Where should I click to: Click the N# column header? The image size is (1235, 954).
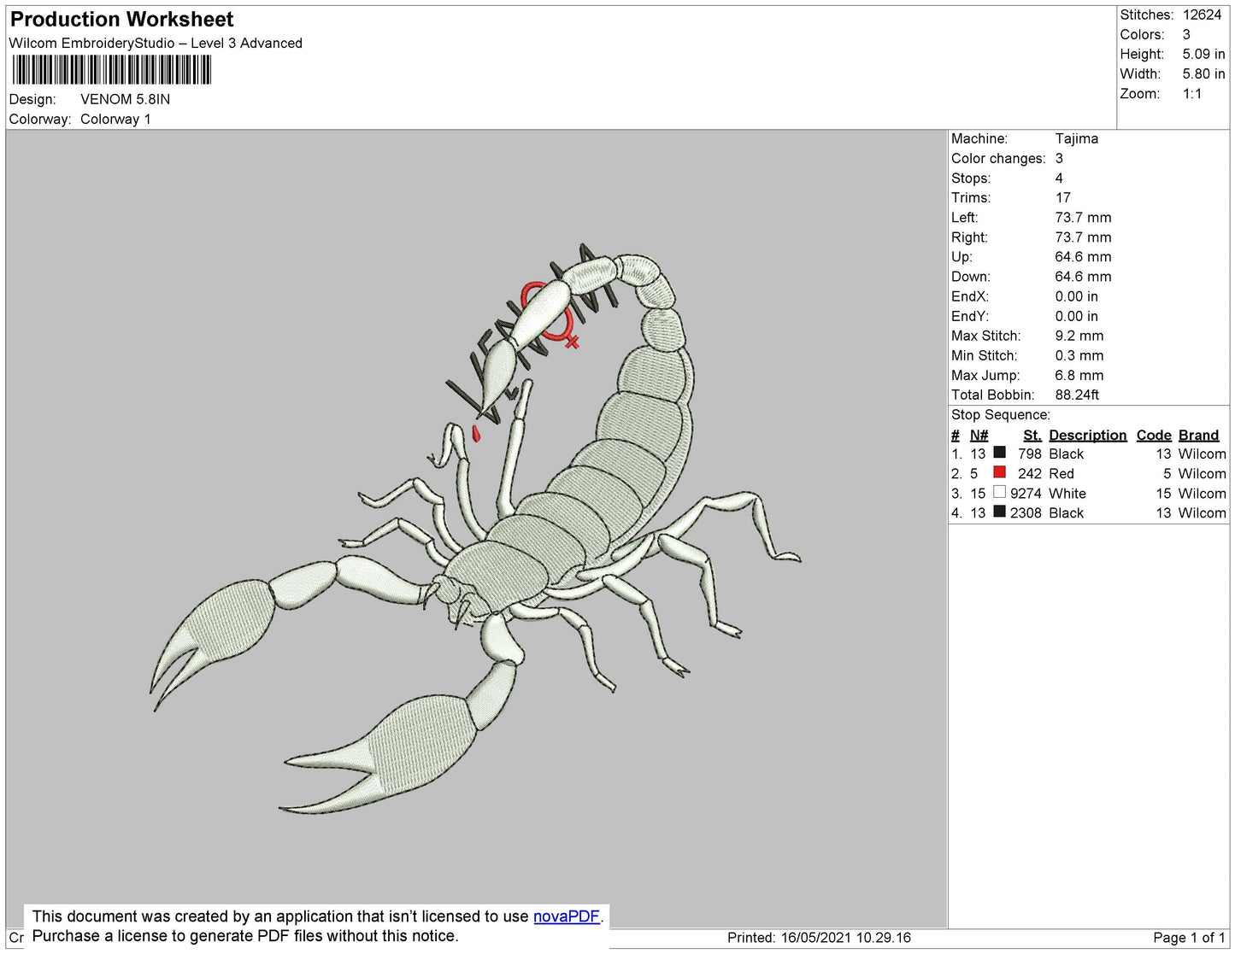coord(979,435)
